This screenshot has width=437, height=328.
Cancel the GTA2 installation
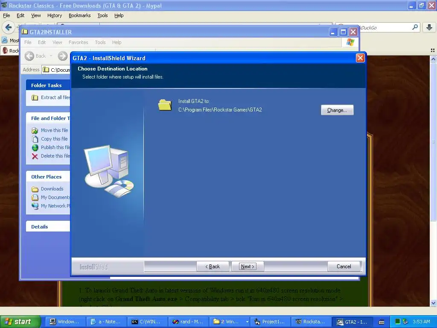(x=344, y=266)
